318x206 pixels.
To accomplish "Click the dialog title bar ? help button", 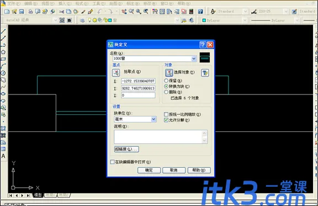I will coord(203,44).
